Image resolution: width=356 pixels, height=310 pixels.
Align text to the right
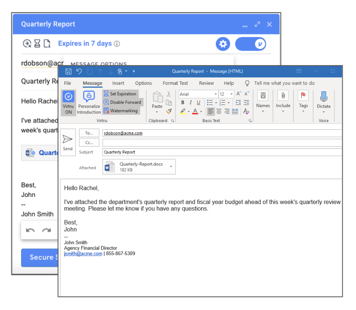point(227,111)
